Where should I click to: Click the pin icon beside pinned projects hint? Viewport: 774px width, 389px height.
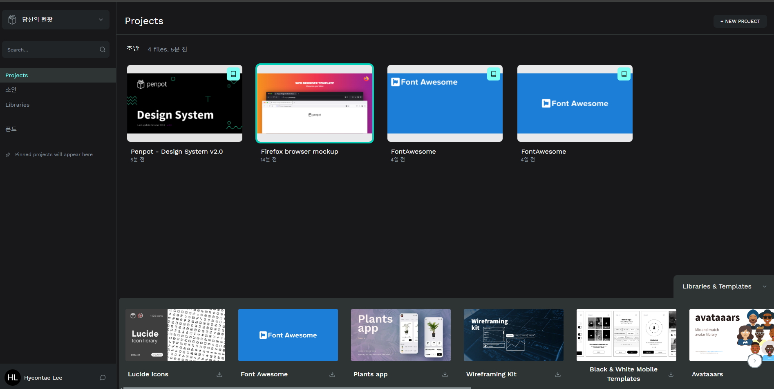point(8,154)
